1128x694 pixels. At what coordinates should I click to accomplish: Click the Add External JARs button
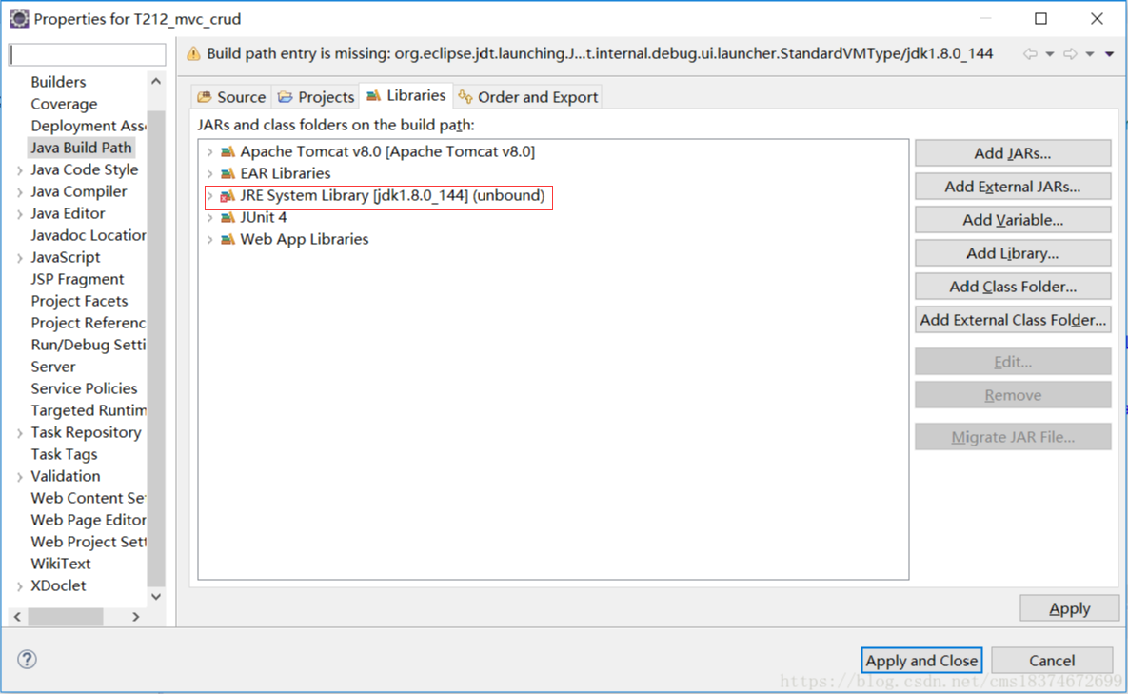click(1012, 187)
